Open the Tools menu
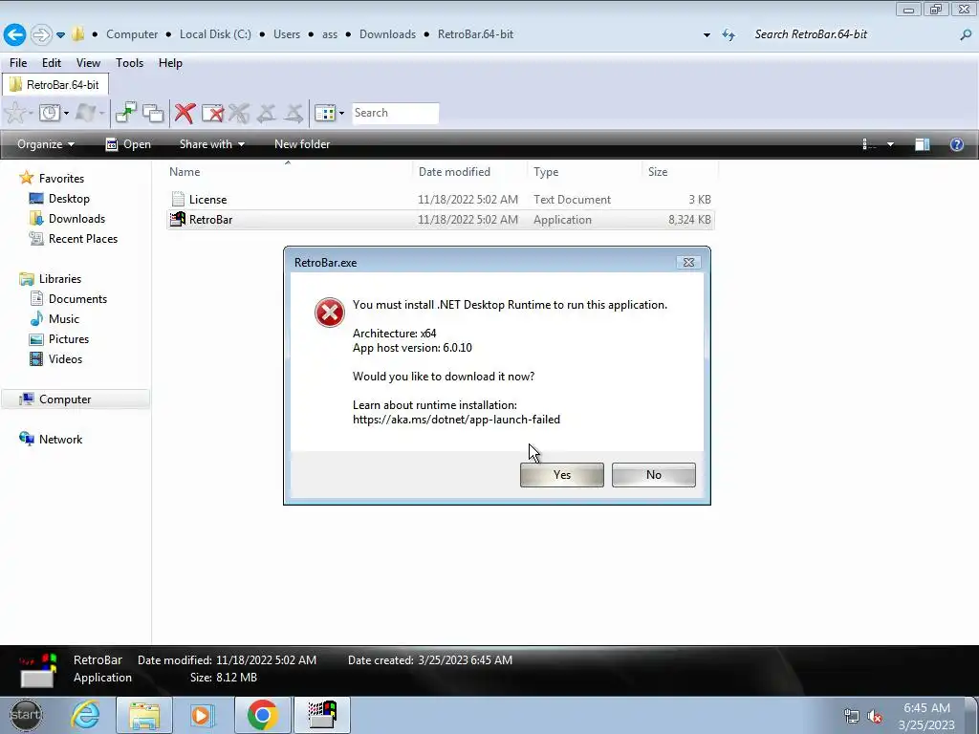 pos(129,63)
